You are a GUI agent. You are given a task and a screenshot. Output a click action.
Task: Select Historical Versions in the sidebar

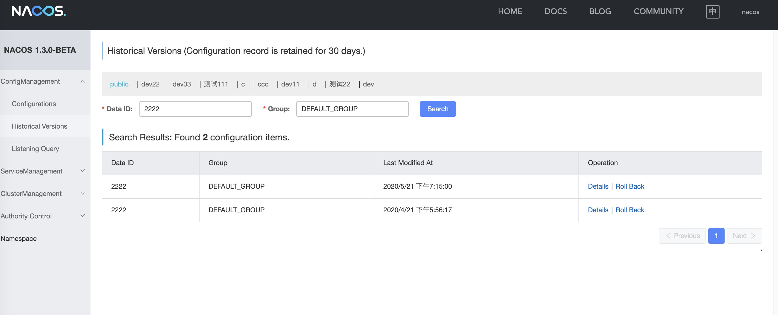45,126
